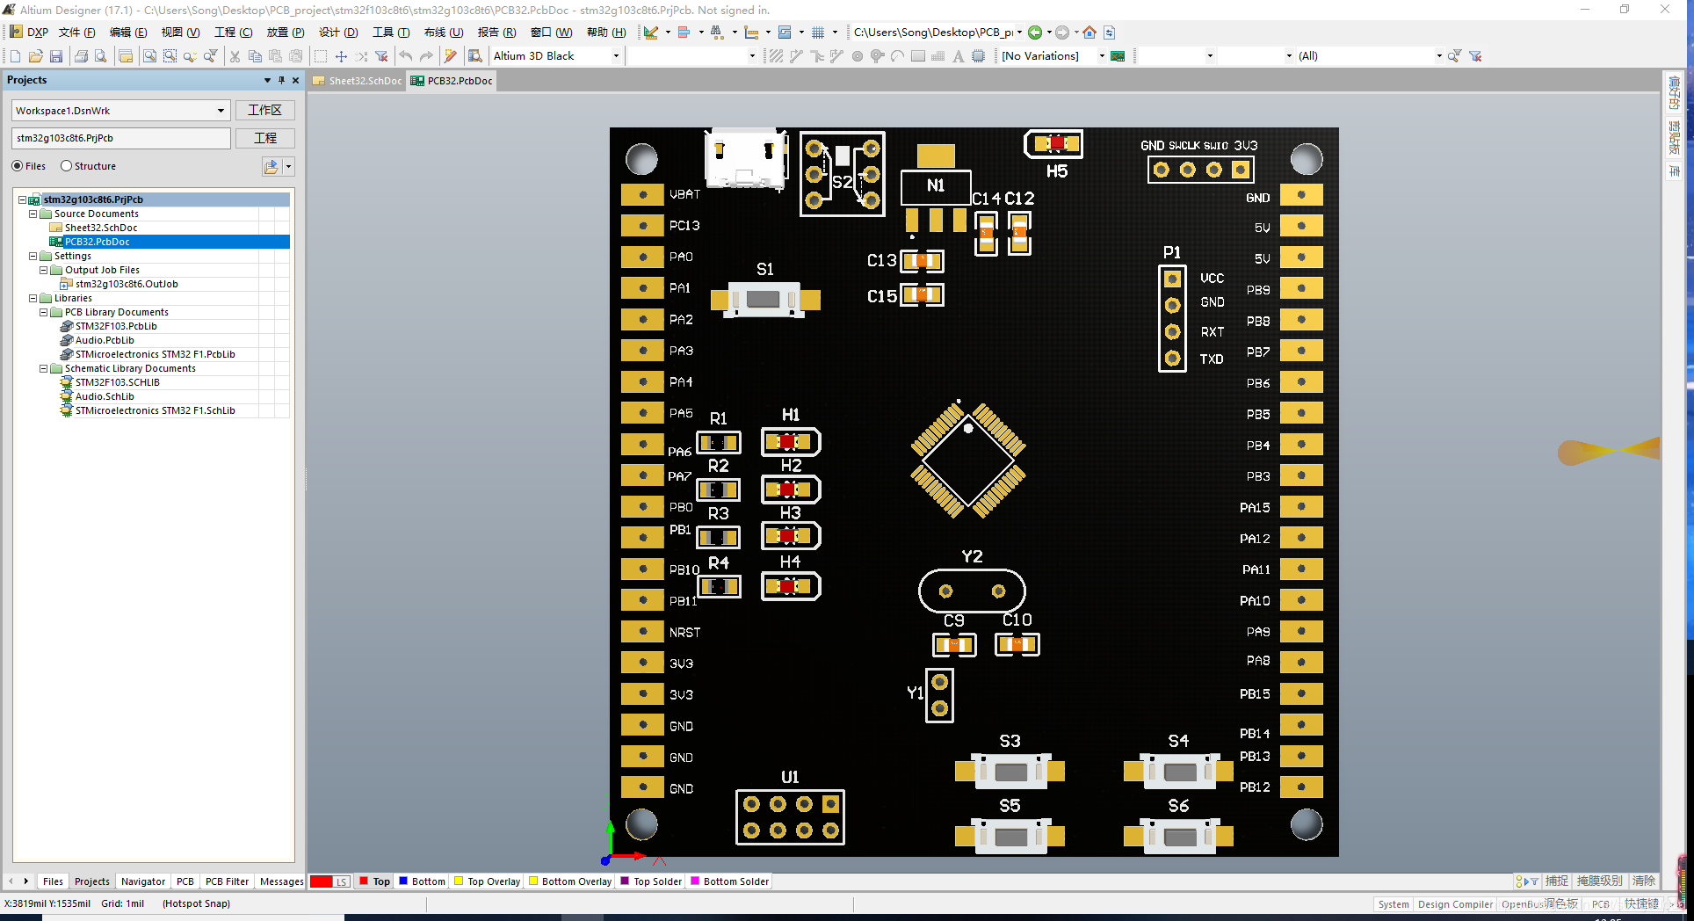Click the Cut scissors icon

(235, 56)
